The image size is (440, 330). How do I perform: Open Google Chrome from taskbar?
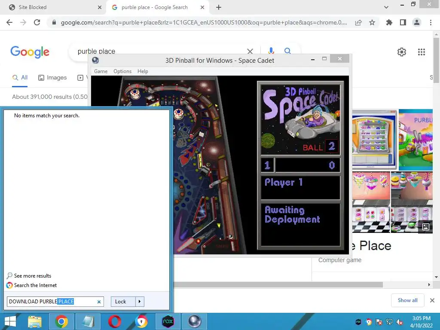[x=61, y=321]
